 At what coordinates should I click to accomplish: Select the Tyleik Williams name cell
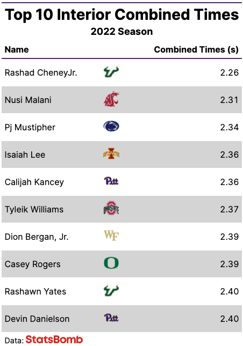point(34,209)
